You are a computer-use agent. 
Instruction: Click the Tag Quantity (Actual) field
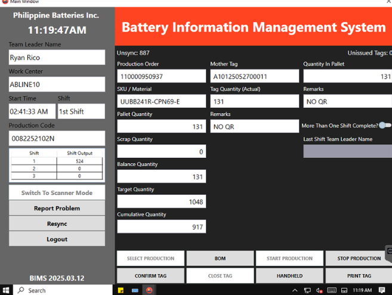tap(255, 101)
